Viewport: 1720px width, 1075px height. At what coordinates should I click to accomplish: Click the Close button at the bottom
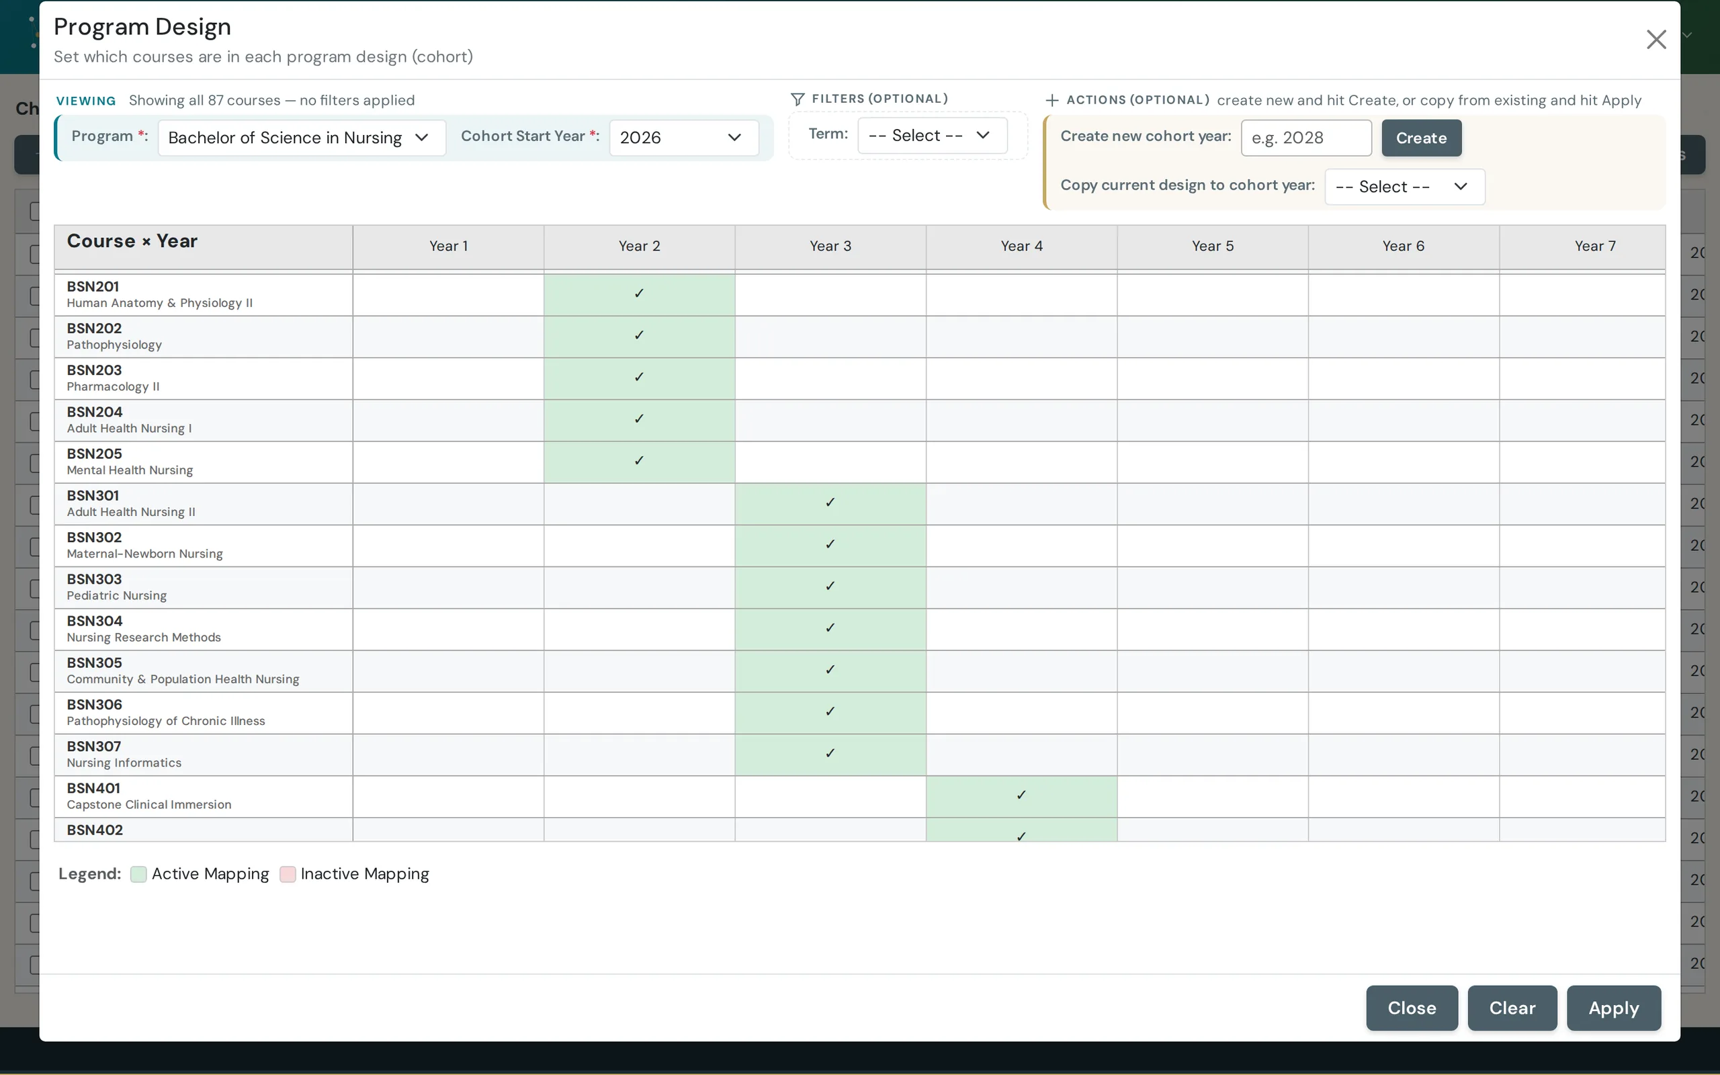1412,1007
